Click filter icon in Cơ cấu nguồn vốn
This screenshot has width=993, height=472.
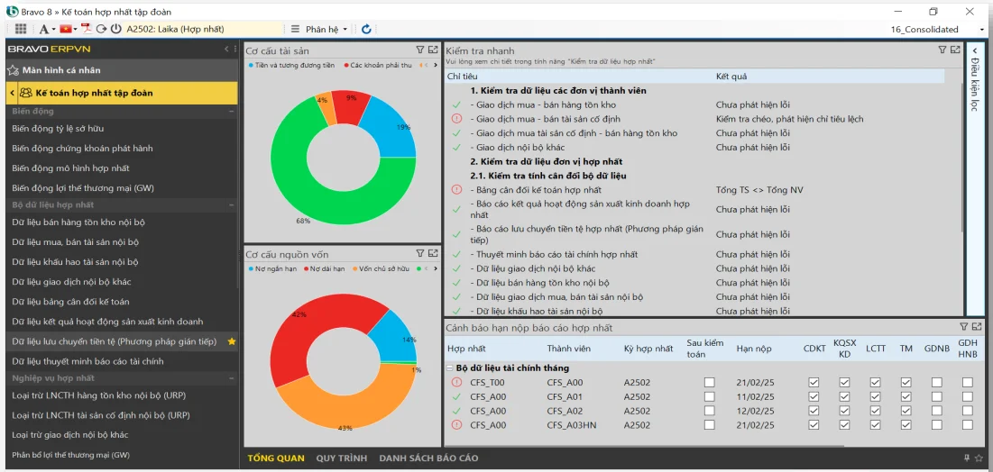pyautogui.click(x=420, y=253)
